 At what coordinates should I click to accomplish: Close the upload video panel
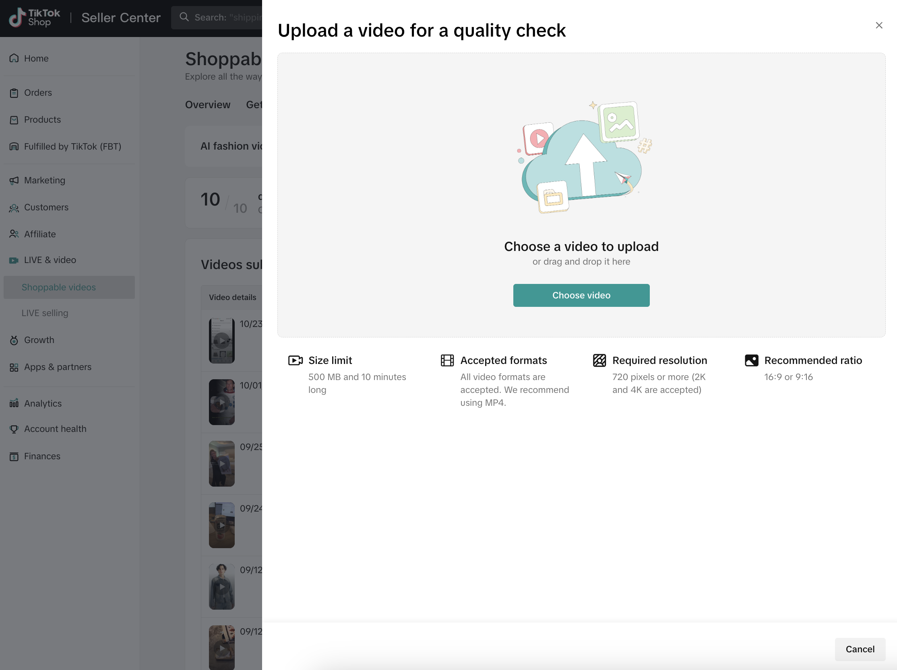(879, 25)
